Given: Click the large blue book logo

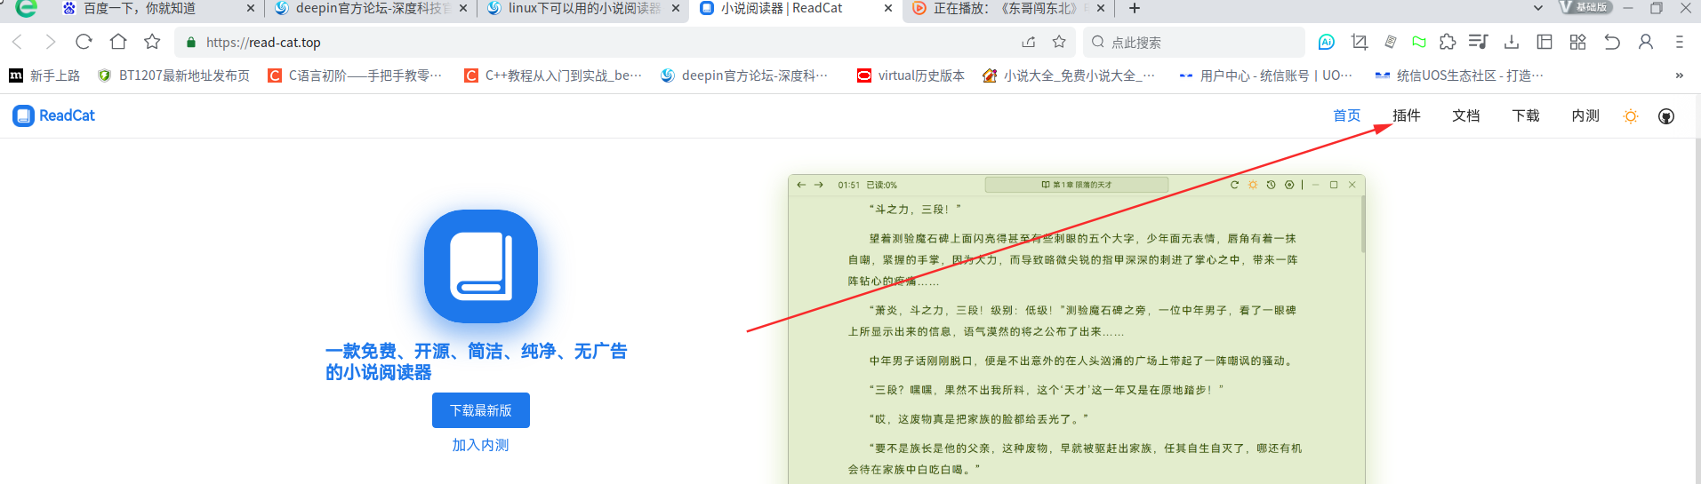Looking at the screenshot, I should coord(481,266).
